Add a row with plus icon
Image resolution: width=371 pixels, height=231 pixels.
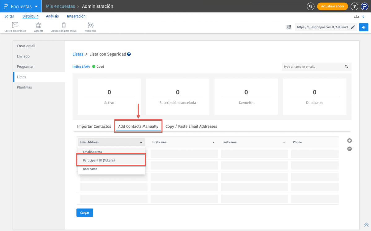point(349,141)
